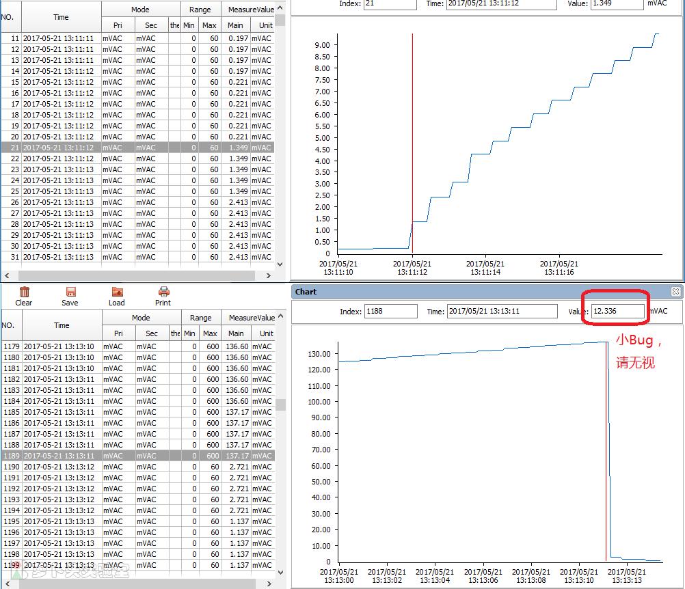The width and height of the screenshot is (685, 589).
Task: Click the Main column header above row 1179
Action: [236, 333]
